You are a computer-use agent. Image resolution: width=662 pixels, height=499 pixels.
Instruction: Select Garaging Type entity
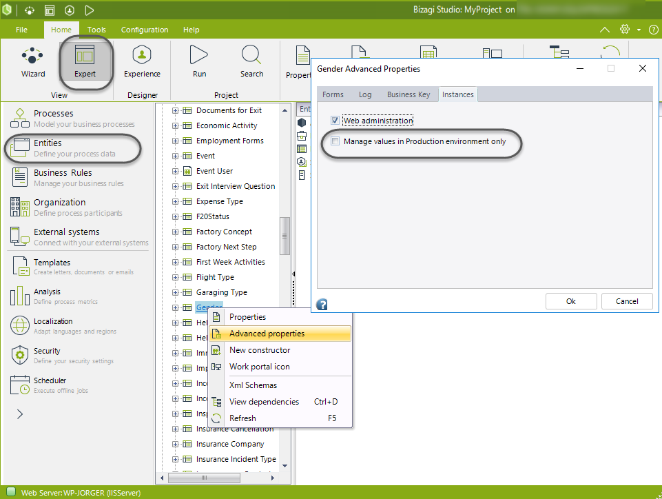pos(222,292)
